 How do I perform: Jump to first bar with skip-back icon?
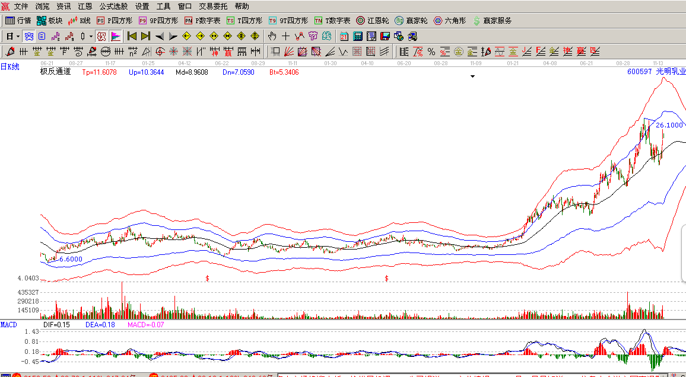click(x=132, y=36)
